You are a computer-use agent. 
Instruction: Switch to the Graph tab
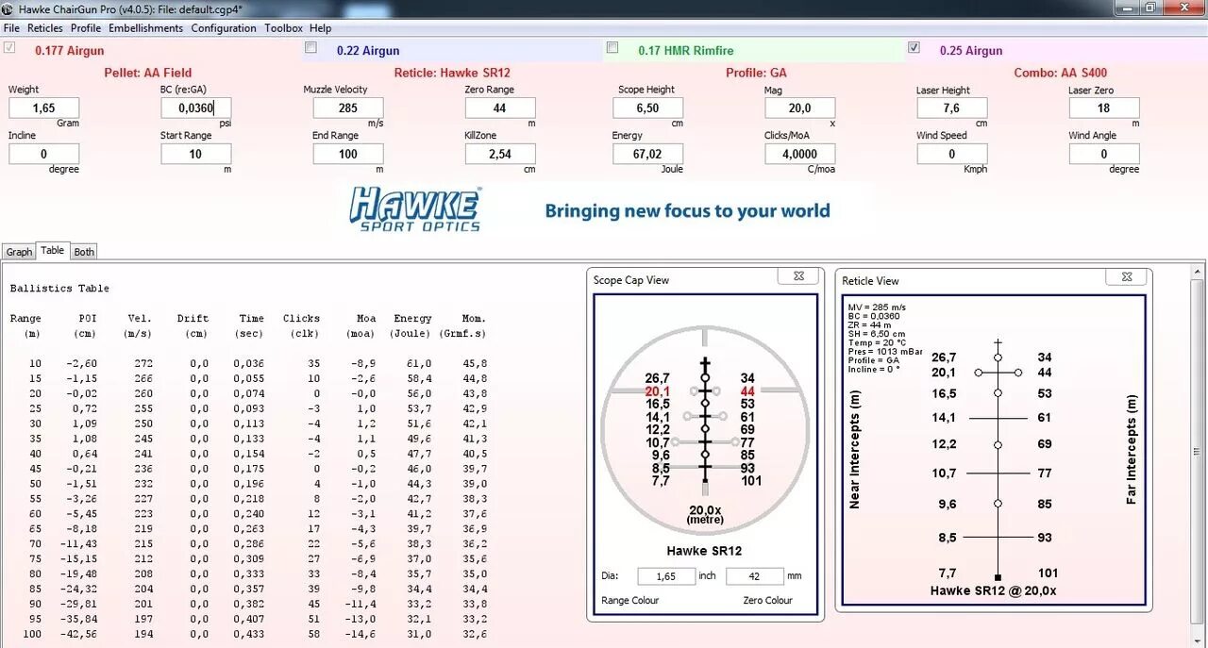(x=19, y=252)
